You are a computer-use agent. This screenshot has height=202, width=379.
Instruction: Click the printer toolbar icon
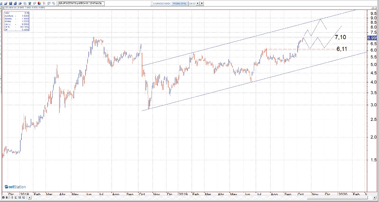click(x=15, y=3)
